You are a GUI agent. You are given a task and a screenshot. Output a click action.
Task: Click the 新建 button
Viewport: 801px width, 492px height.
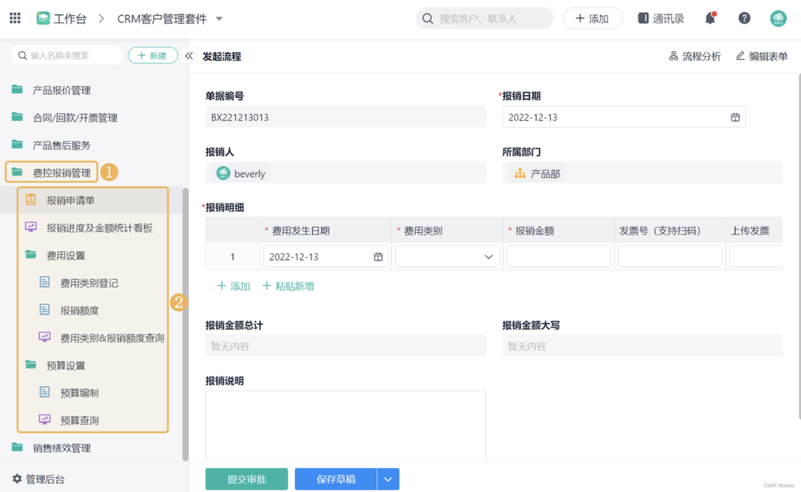tap(153, 56)
